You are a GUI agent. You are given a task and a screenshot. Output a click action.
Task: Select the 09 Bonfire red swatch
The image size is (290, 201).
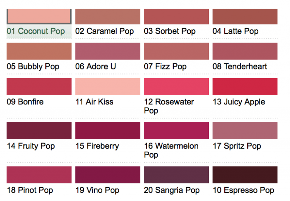(39, 86)
